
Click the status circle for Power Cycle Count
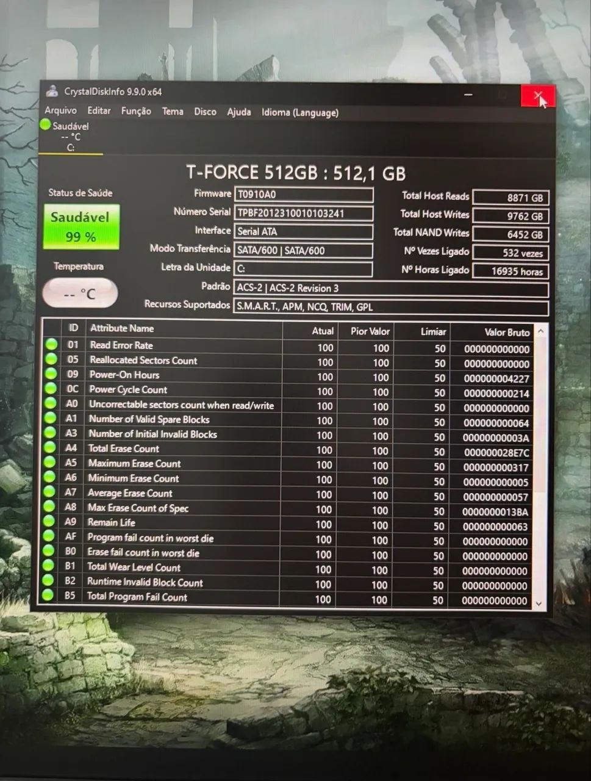point(51,389)
